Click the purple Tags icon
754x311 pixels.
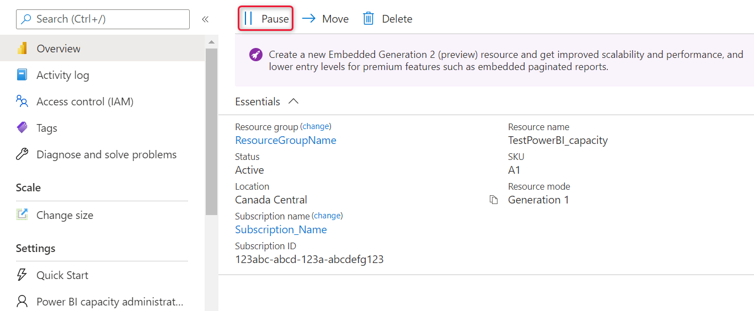tap(22, 128)
